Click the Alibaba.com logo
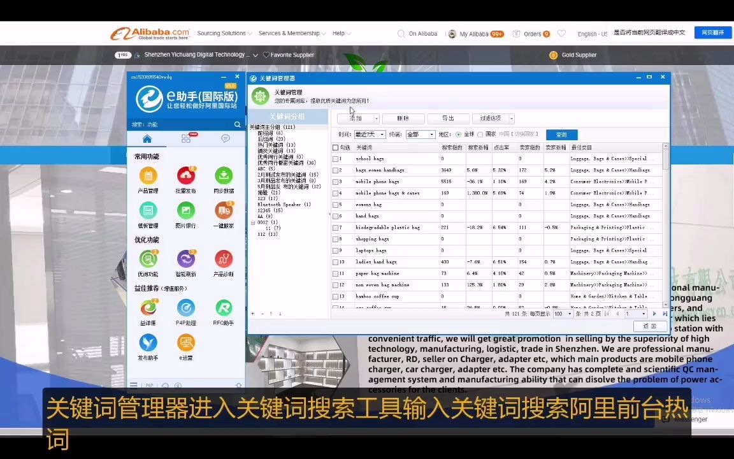The height and width of the screenshot is (459, 734). coord(150,34)
